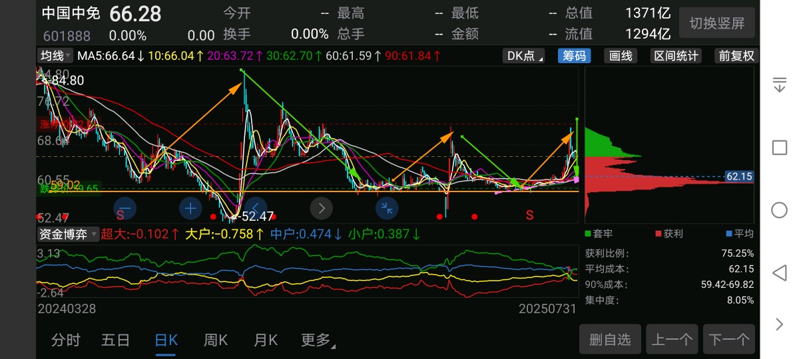
Task: Tap the current price 66.28
Action: 135,13
